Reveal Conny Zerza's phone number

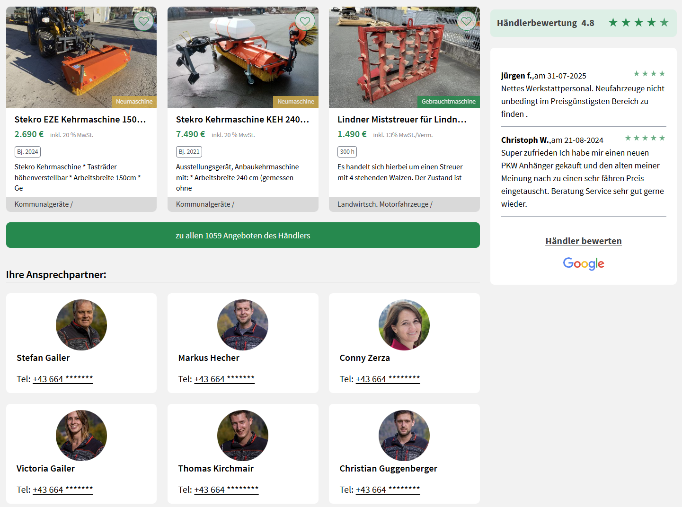coord(388,379)
